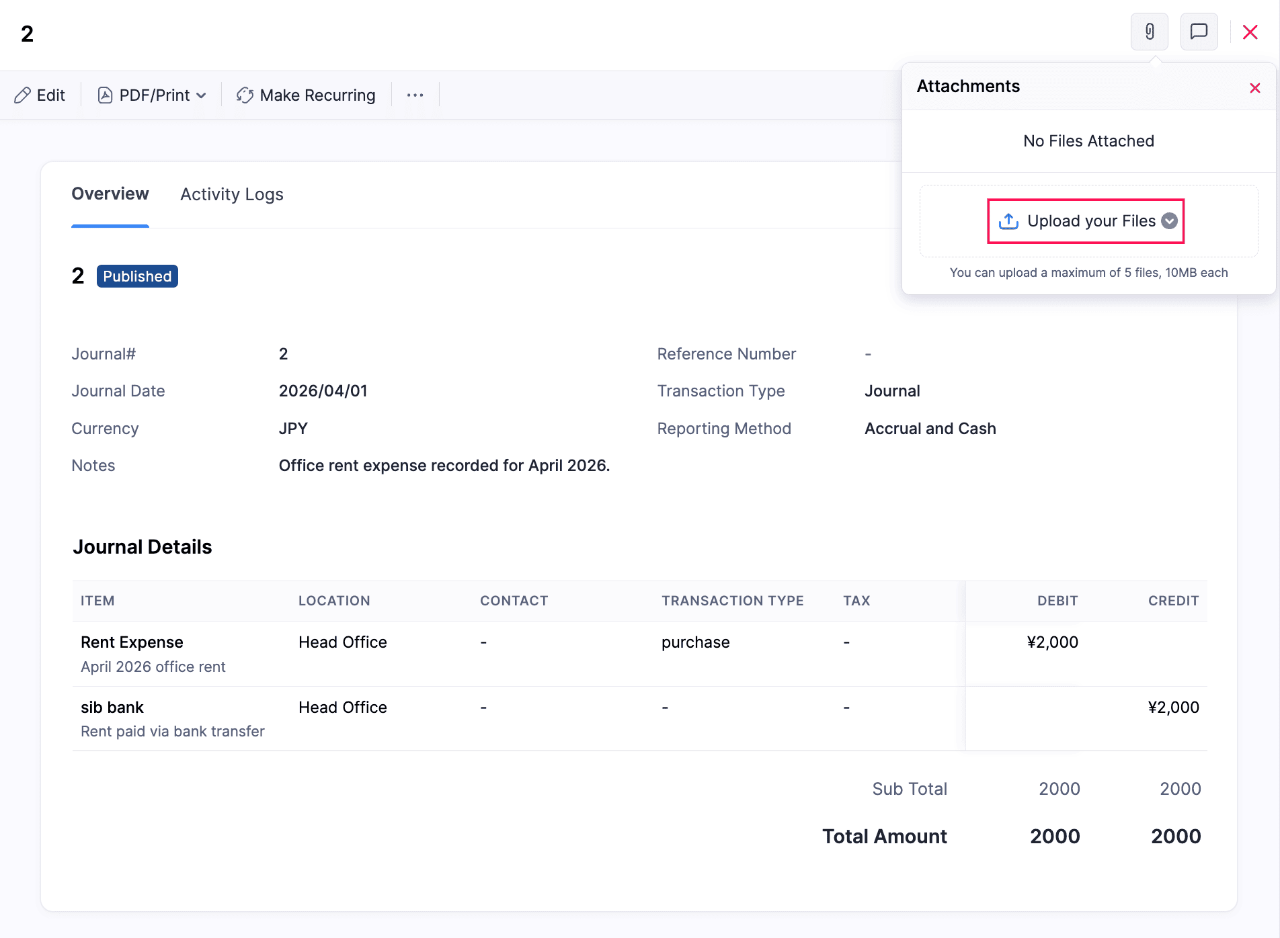Click the sib bank line item

(112, 708)
